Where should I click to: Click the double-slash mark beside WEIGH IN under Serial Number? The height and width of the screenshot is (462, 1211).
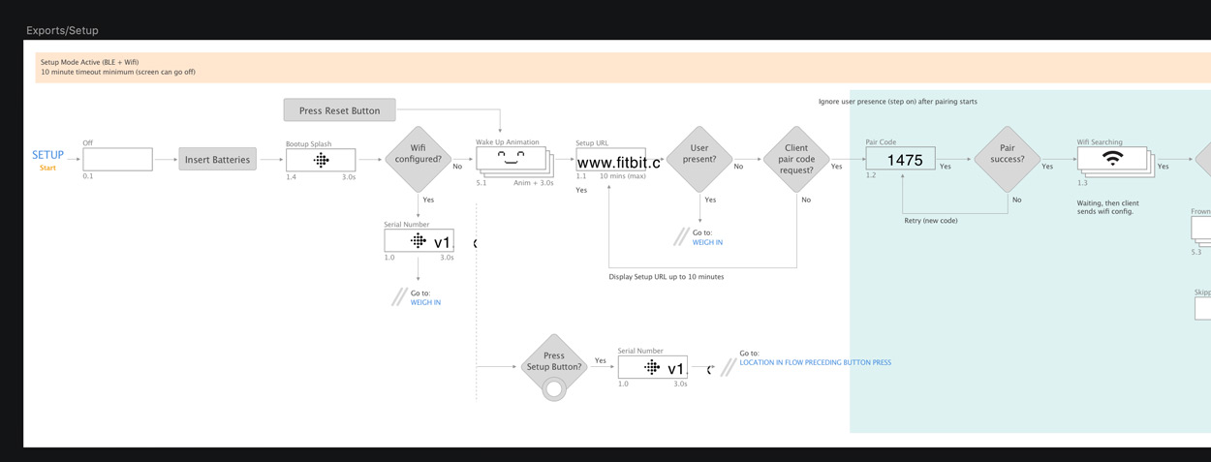(398, 297)
